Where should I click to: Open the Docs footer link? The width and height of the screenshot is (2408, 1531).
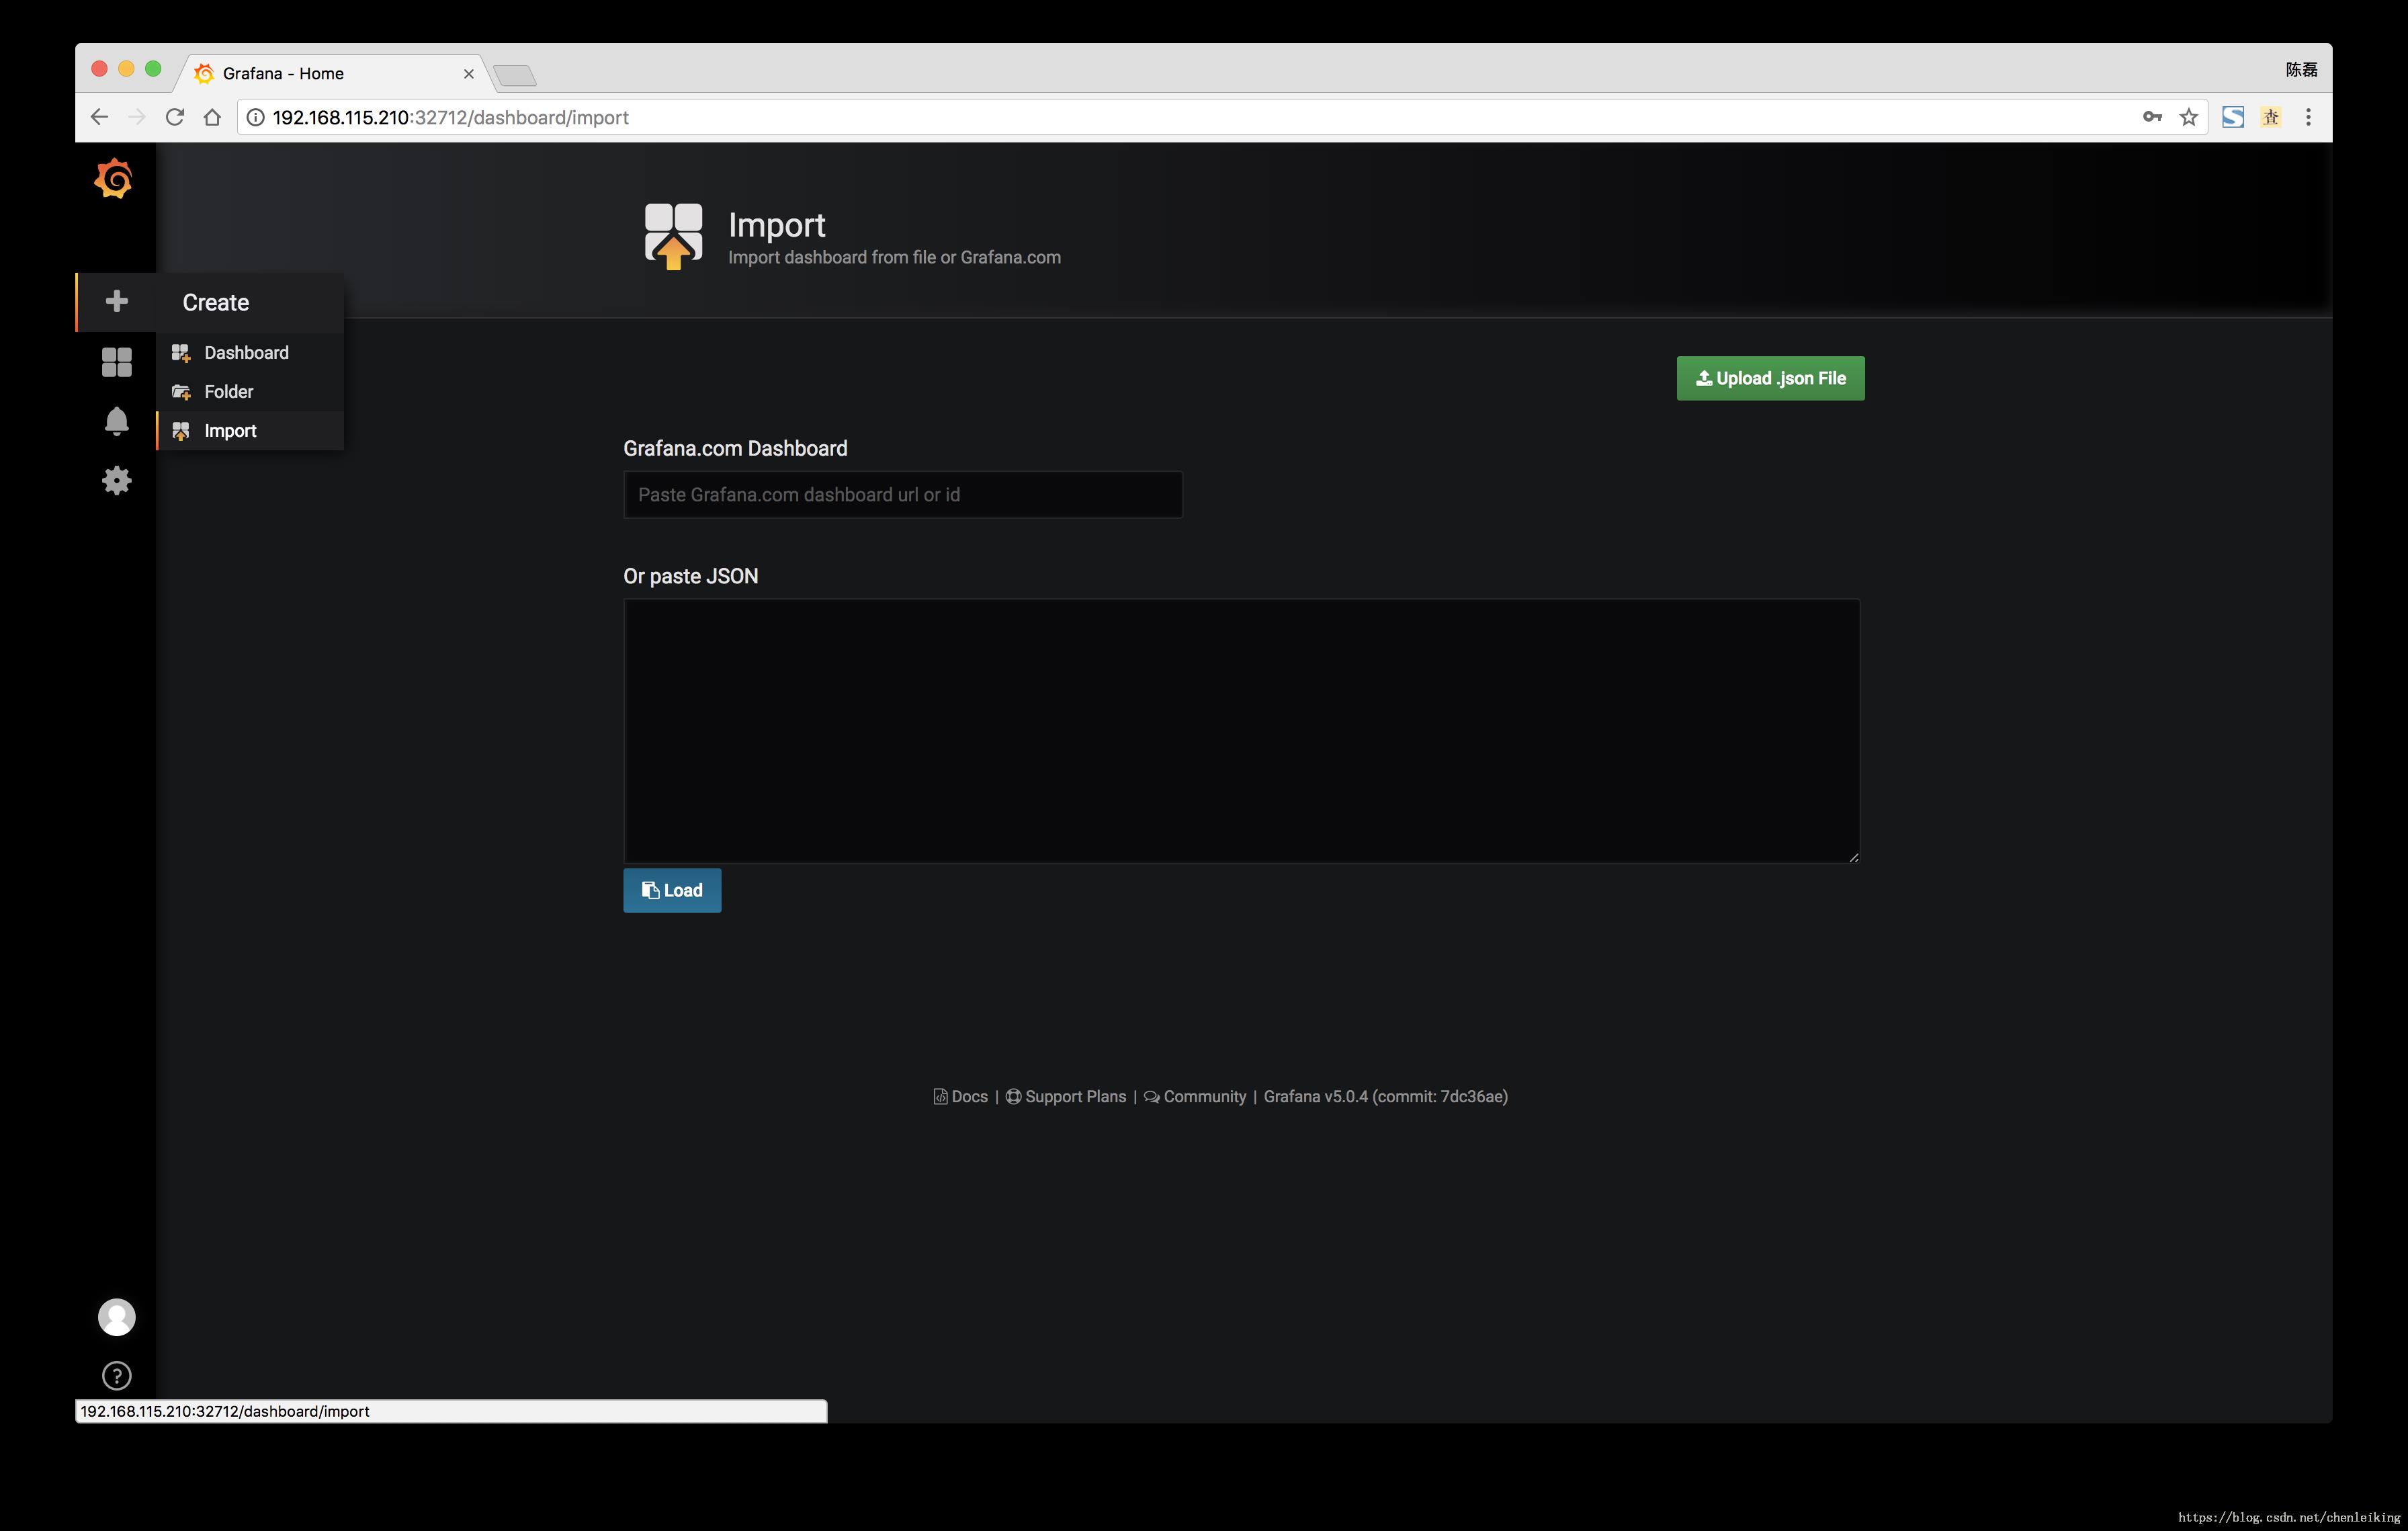pos(960,1096)
